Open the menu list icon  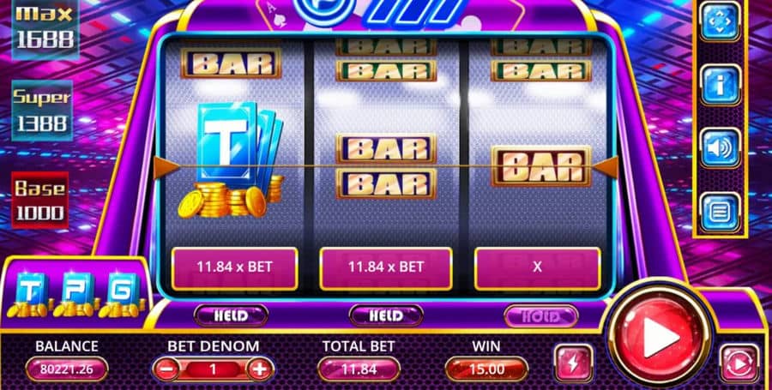coord(720,213)
